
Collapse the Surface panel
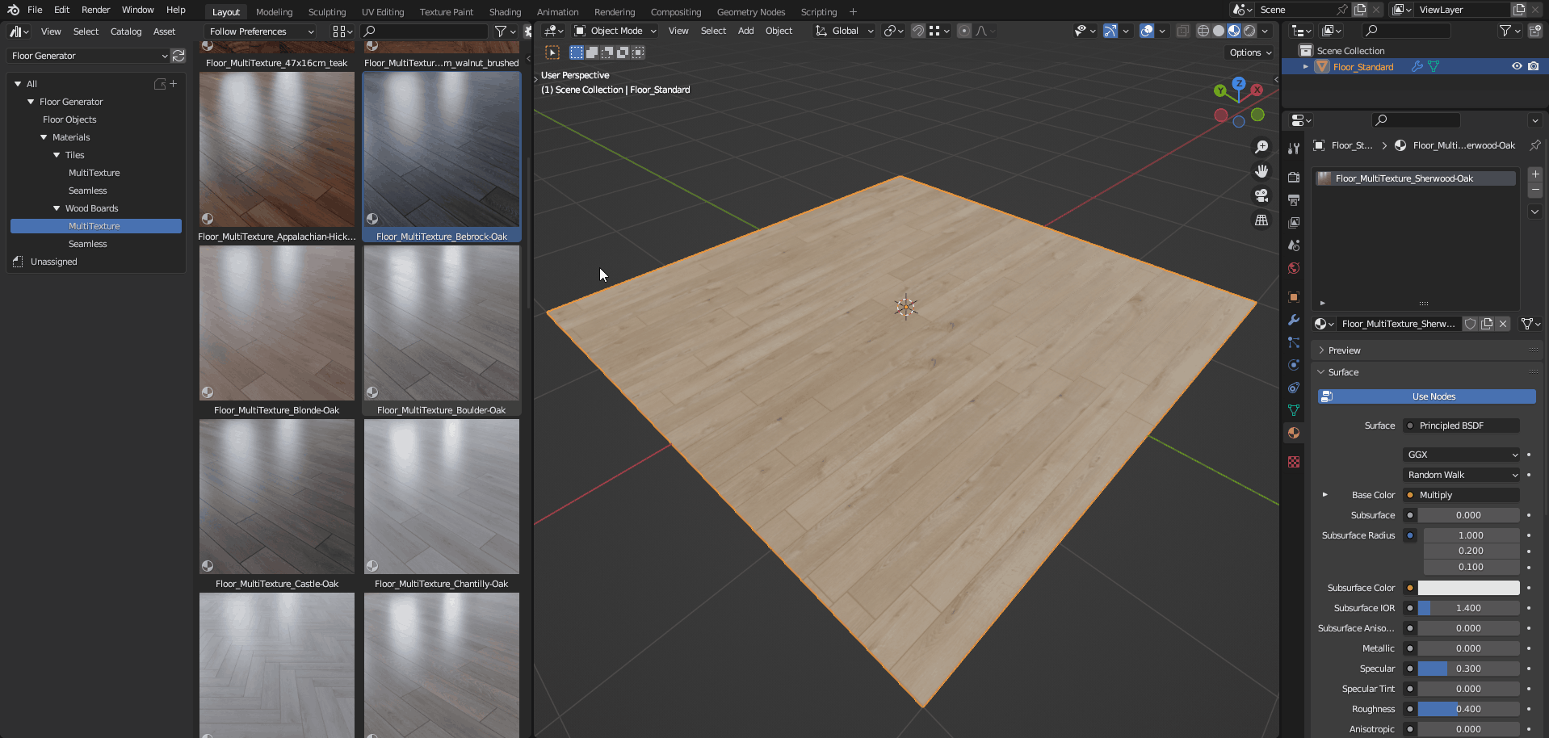tap(1343, 372)
